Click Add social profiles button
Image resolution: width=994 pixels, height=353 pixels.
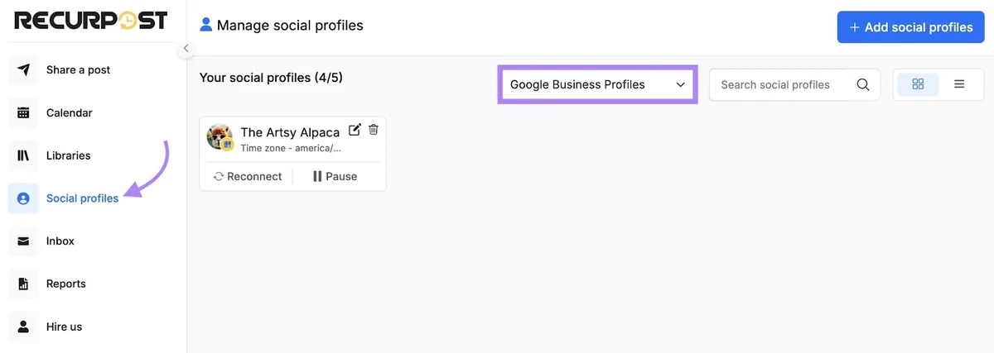[x=910, y=27]
